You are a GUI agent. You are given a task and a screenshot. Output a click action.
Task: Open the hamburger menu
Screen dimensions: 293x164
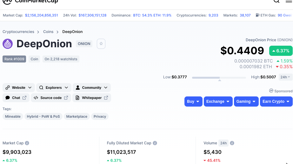[289, 1]
